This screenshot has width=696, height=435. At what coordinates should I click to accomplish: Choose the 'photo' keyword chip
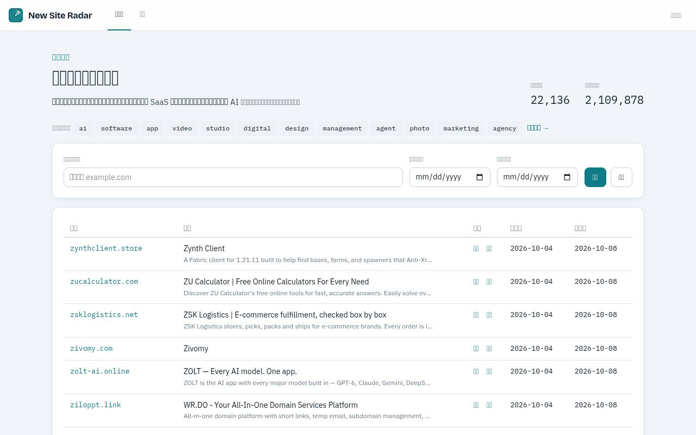pos(419,128)
